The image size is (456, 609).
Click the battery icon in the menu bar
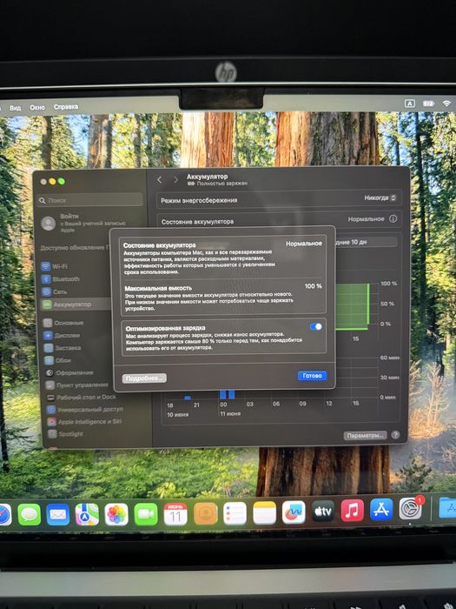click(x=428, y=104)
